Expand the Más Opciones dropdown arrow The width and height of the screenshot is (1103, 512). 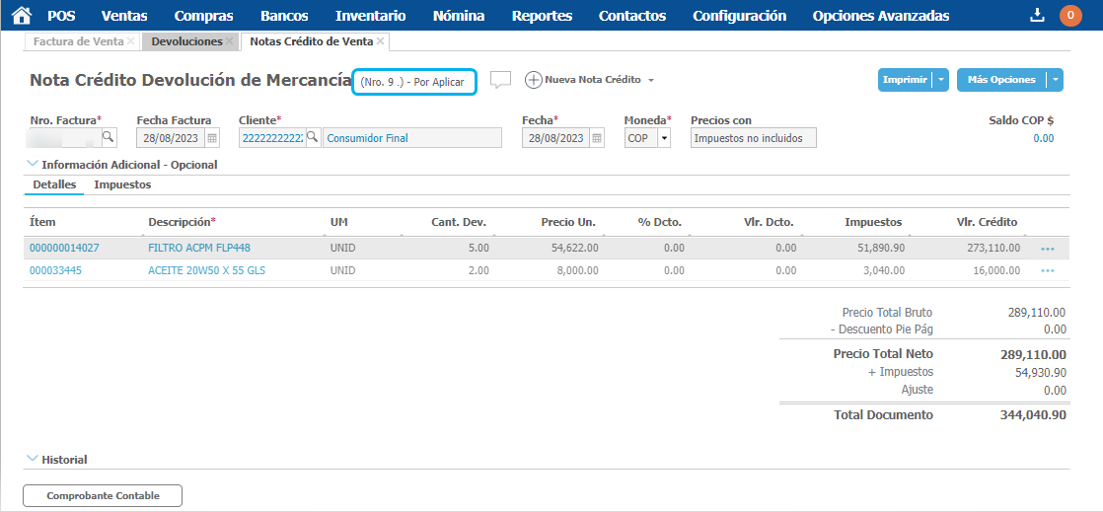1056,80
